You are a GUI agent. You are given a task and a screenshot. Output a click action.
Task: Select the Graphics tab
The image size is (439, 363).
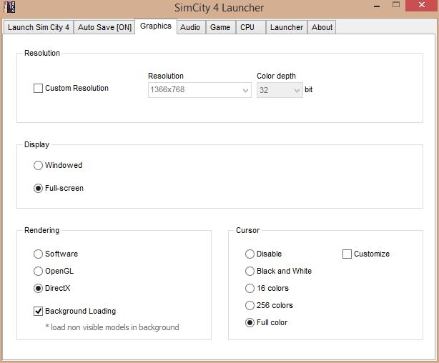click(x=156, y=26)
